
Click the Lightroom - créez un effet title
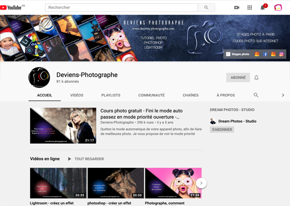pyautogui.click(x=52, y=203)
